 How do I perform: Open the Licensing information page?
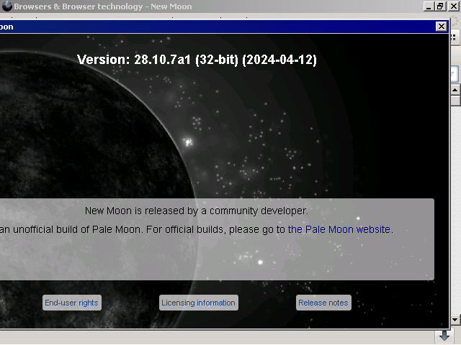pos(199,303)
